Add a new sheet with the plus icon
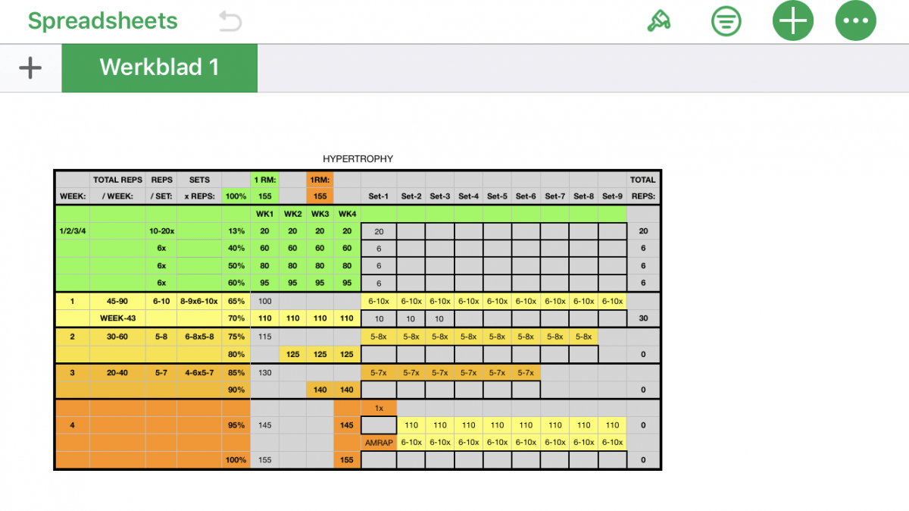This screenshot has height=511, width=909. (30, 68)
